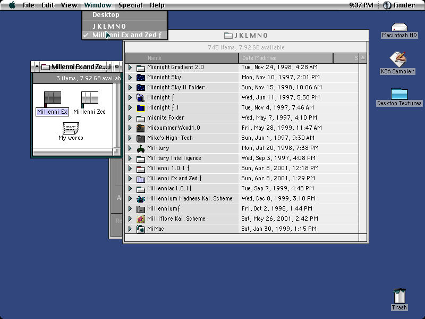Click the 3 items status text in small window
The image size is (425, 319).
(88, 78)
